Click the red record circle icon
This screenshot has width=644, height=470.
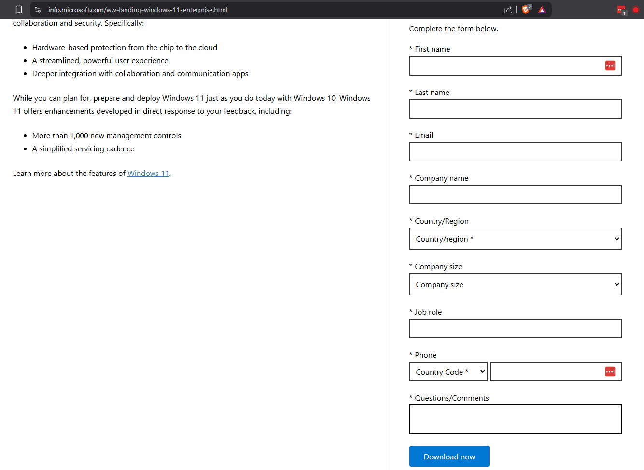coord(636,10)
